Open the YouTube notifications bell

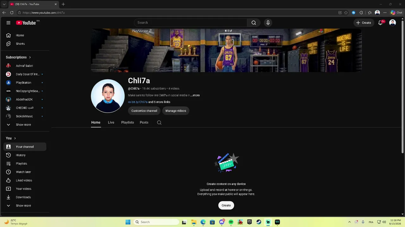[x=381, y=23]
